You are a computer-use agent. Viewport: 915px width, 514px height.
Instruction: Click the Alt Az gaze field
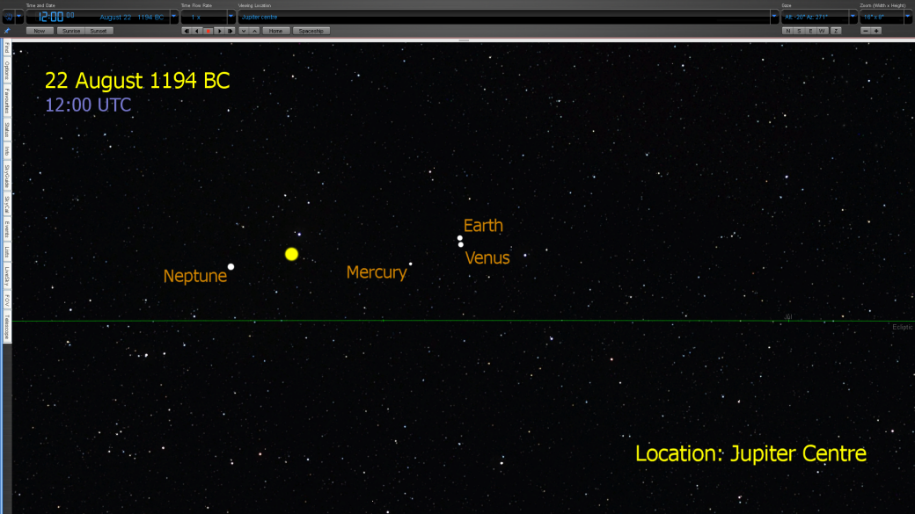(x=816, y=17)
